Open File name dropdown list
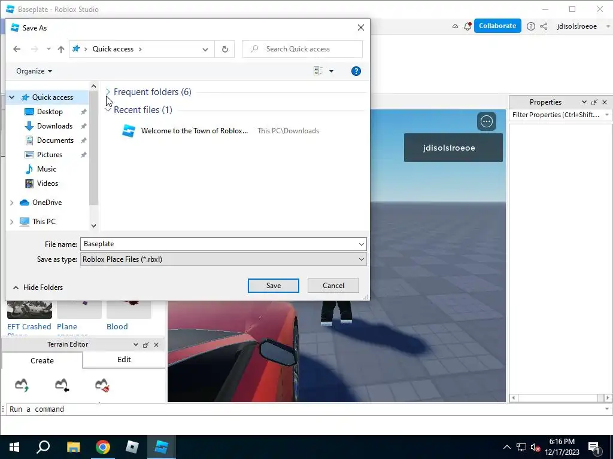The image size is (613, 459). [x=361, y=244]
